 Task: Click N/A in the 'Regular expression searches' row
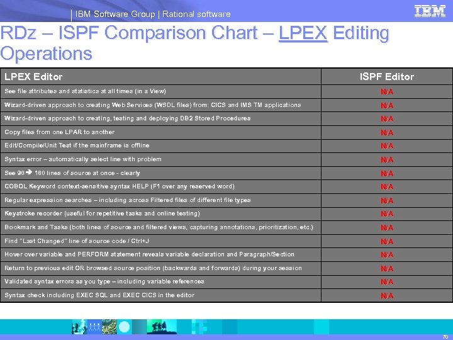[387, 201]
